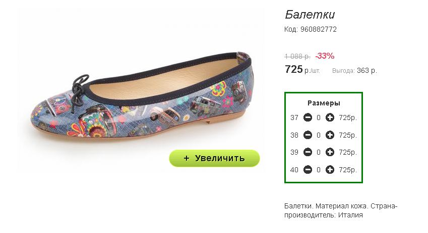Add one pair of size 38
Image resolution: width=428 pixels, height=233 pixels.
(330, 135)
